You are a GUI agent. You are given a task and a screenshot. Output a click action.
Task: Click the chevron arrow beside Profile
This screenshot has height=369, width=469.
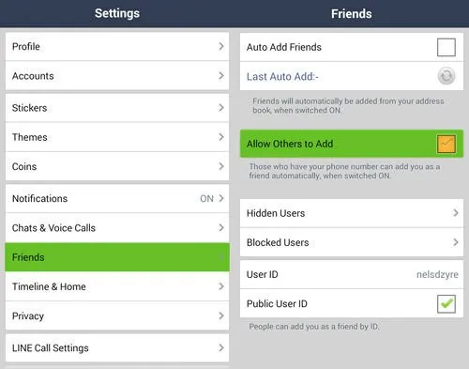(x=221, y=46)
